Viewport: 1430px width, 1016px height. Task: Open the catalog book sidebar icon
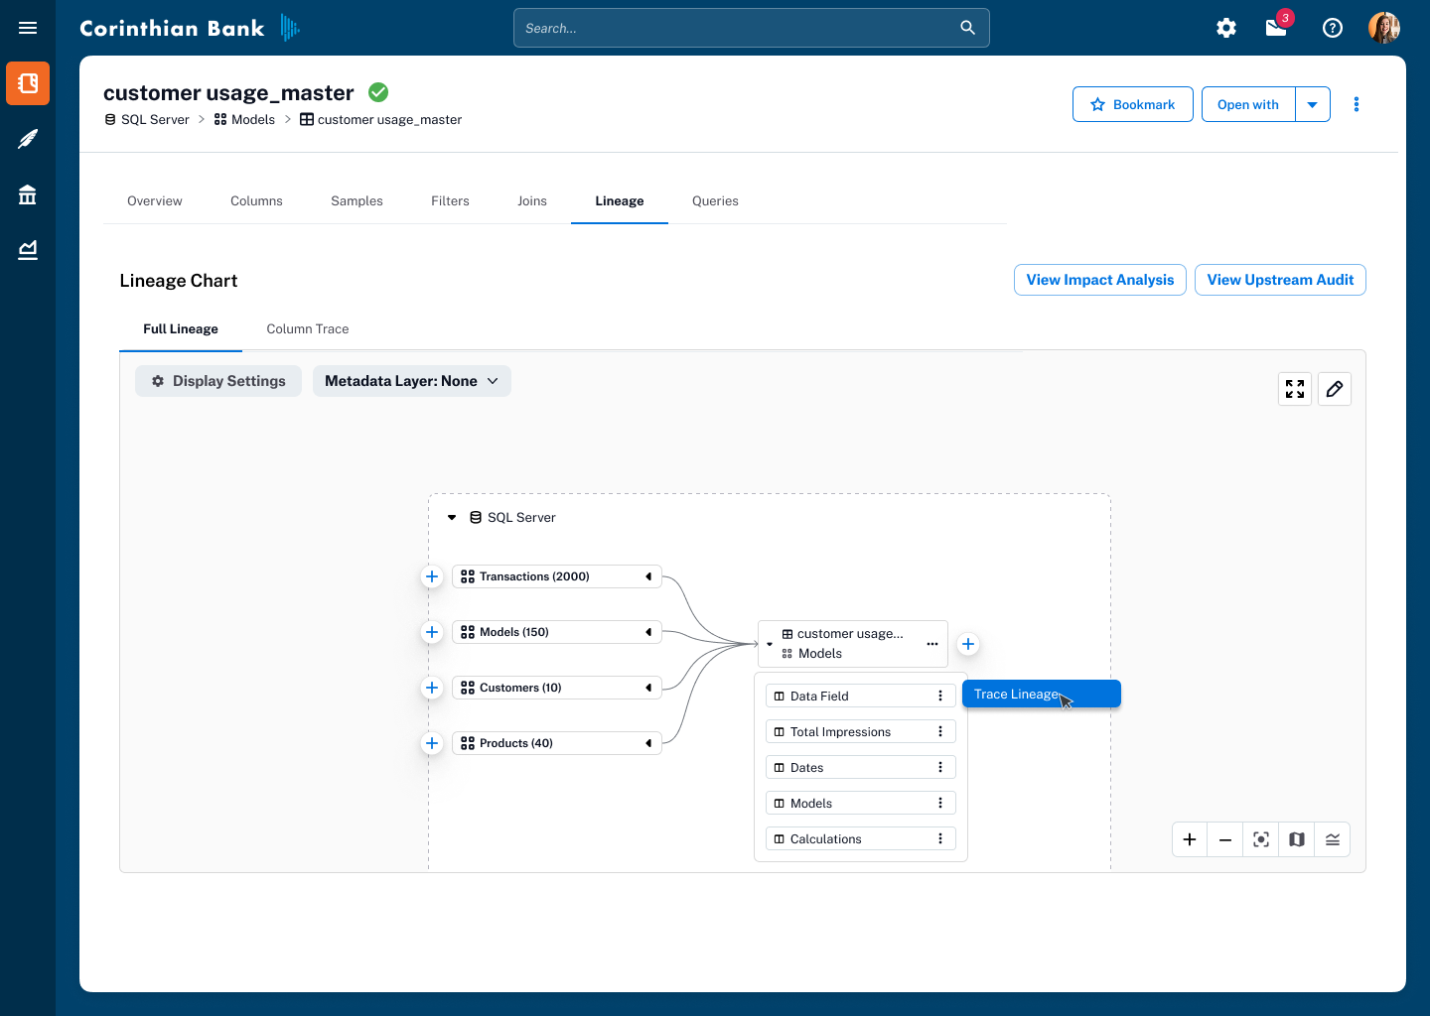28,83
